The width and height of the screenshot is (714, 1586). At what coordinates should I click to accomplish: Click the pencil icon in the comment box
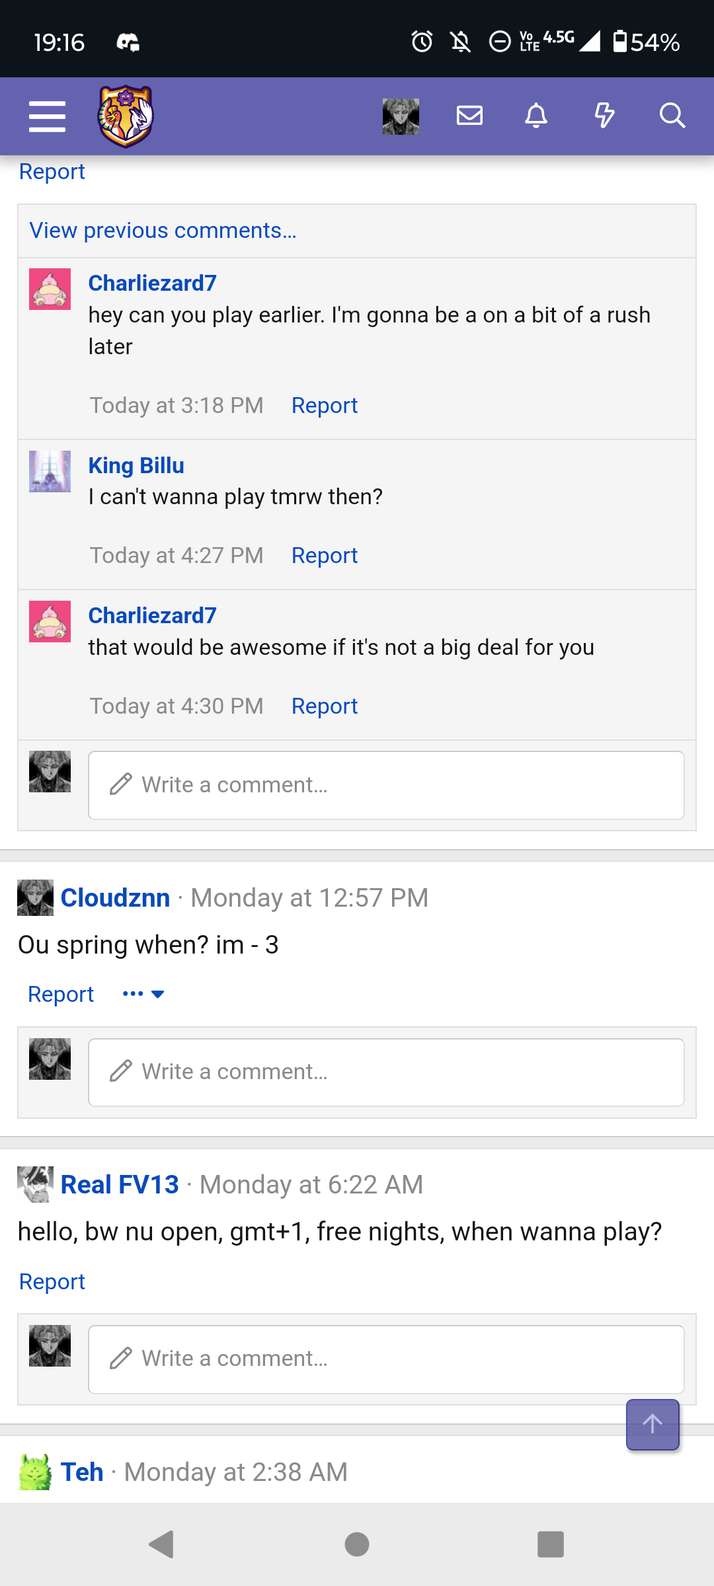pyautogui.click(x=120, y=784)
